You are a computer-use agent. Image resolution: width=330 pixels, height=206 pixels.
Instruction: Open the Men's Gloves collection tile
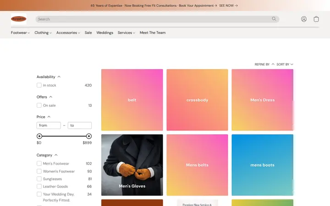point(132,165)
